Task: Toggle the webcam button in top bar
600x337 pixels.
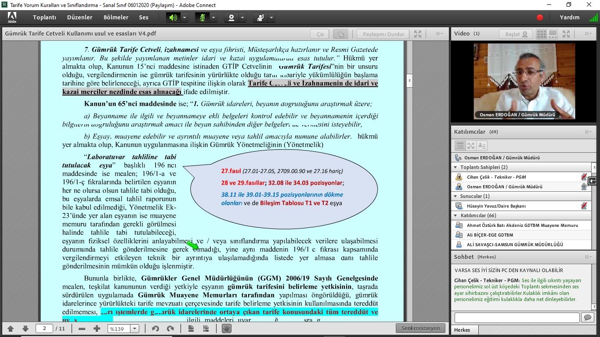Action: [x=231, y=18]
